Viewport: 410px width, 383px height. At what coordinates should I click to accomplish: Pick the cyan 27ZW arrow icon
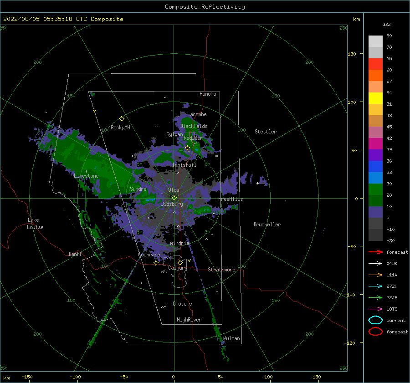(x=375, y=286)
